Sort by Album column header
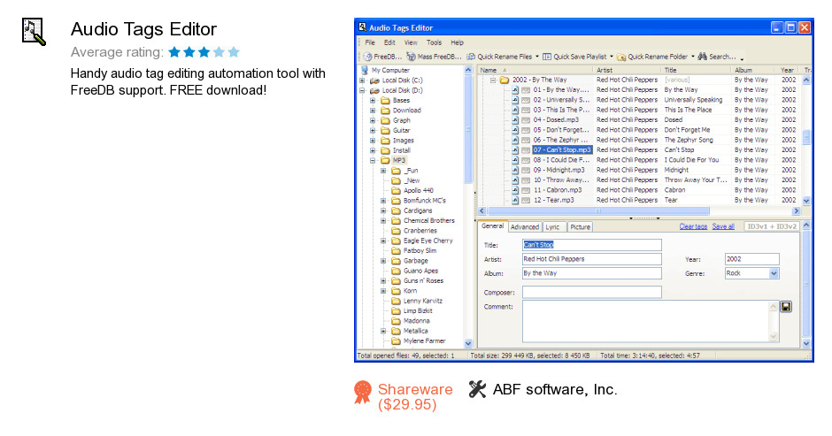The height and width of the screenshot is (436, 832). pyautogui.click(x=755, y=70)
